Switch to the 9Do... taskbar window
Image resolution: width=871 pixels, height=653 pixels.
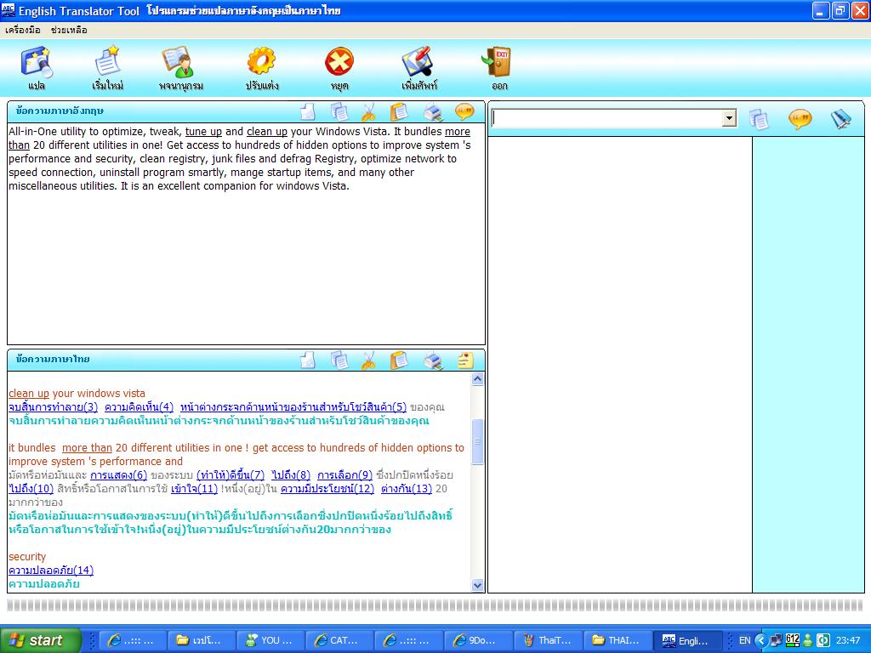478,640
